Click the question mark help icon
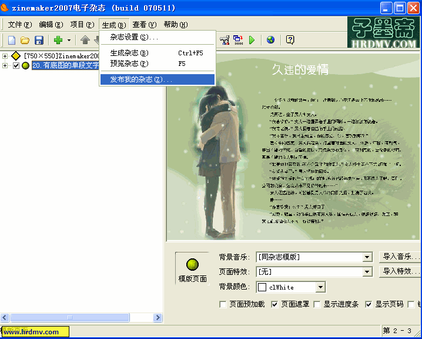The image size is (422, 339). pyautogui.click(x=290, y=40)
